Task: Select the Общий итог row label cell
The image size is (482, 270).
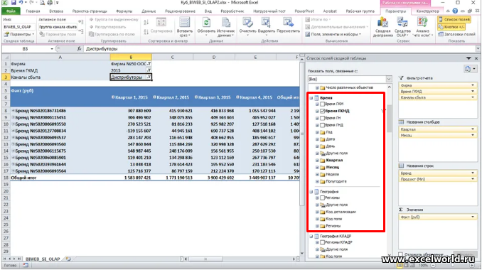Action: (x=60, y=178)
